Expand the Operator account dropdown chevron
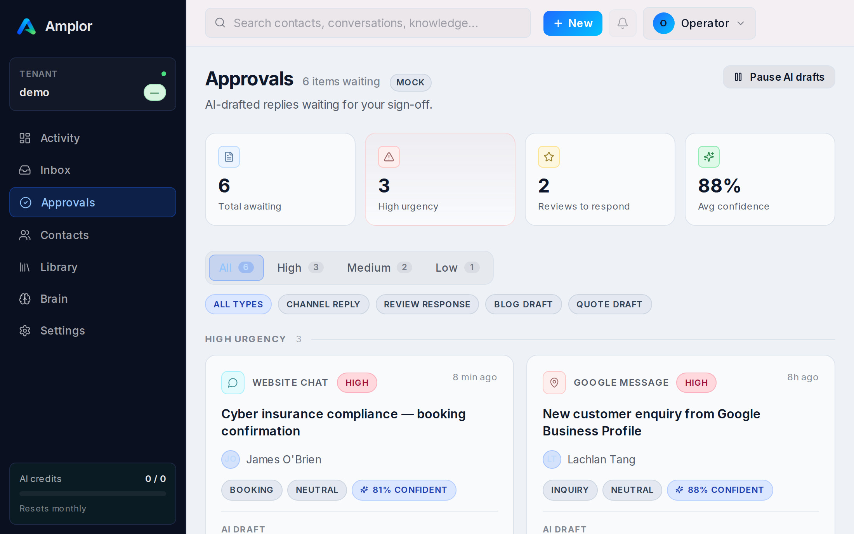The height and width of the screenshot is (534, 854). pyautogui.click(x=741, y=23)
